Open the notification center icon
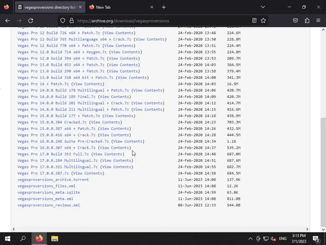 click(x=316, y=239)
